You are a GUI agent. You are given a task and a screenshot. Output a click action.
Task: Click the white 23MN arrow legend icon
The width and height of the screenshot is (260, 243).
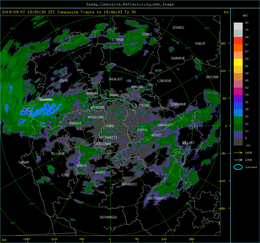(x=238, y=160)
